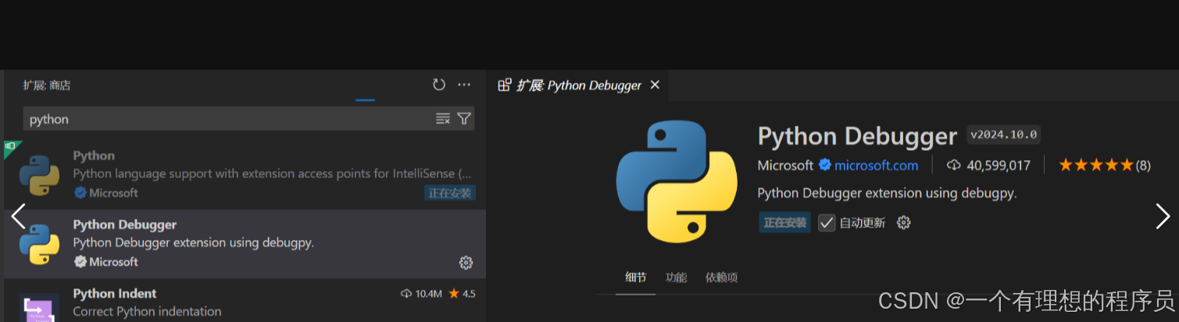Select the Python extension in list

(245, 175)
